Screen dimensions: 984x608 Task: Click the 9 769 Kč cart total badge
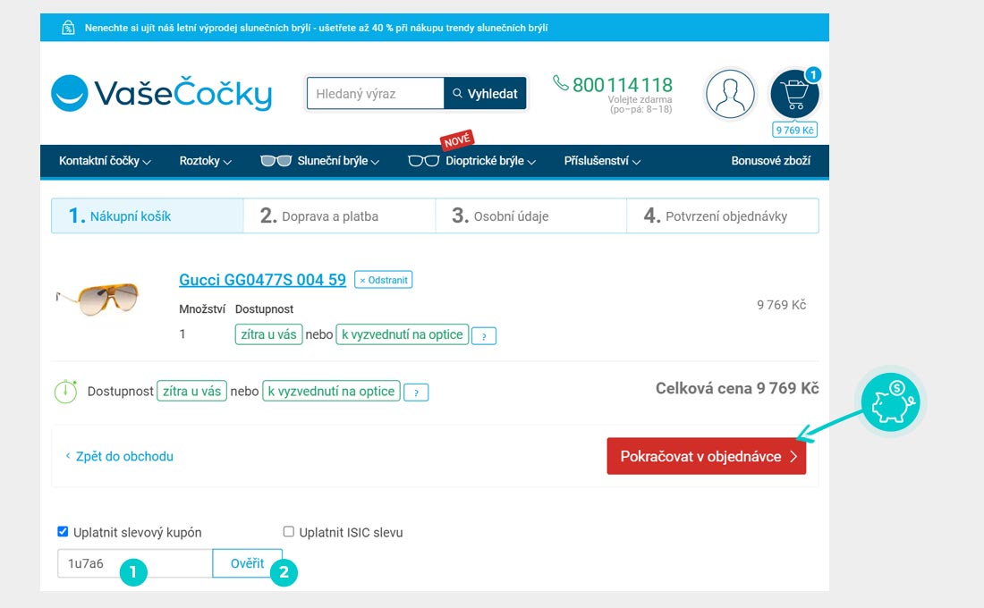[794, 130]
